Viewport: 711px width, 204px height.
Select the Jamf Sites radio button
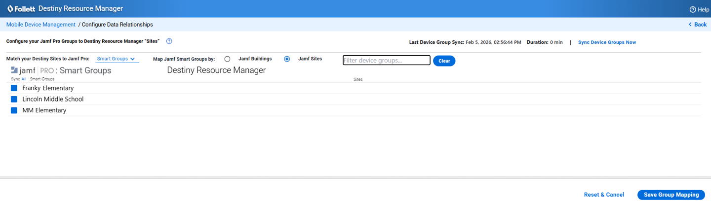point(287,59)
